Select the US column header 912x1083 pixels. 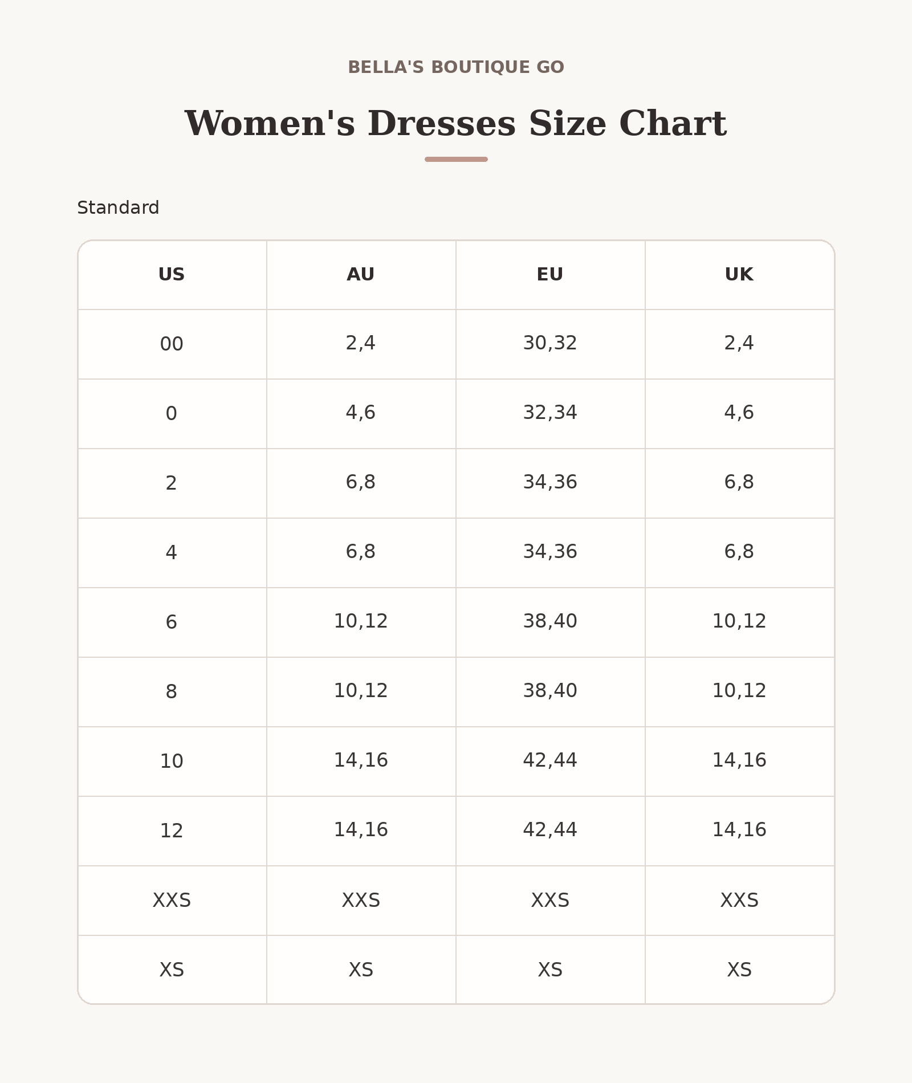172,275
